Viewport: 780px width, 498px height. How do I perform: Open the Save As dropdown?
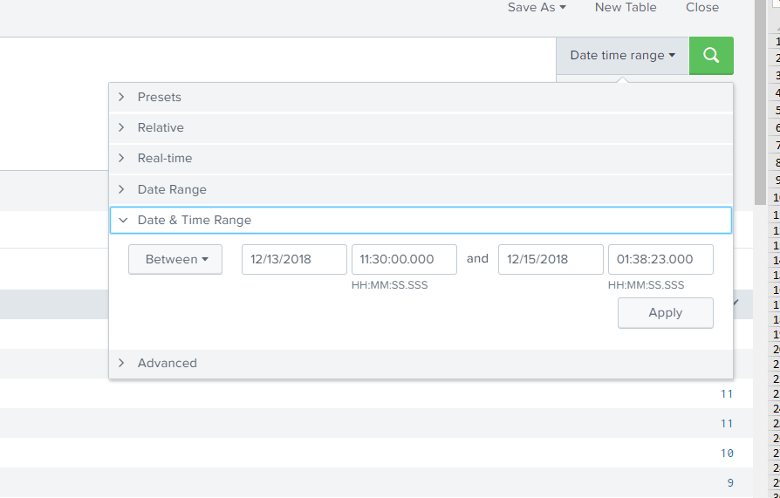pos(537,8)
